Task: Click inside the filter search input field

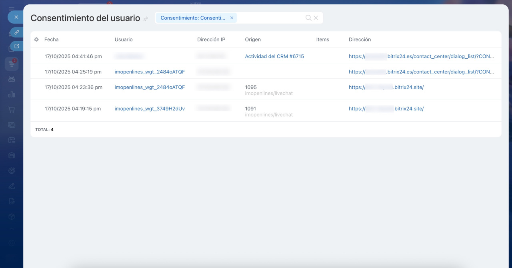Action: 270,18
